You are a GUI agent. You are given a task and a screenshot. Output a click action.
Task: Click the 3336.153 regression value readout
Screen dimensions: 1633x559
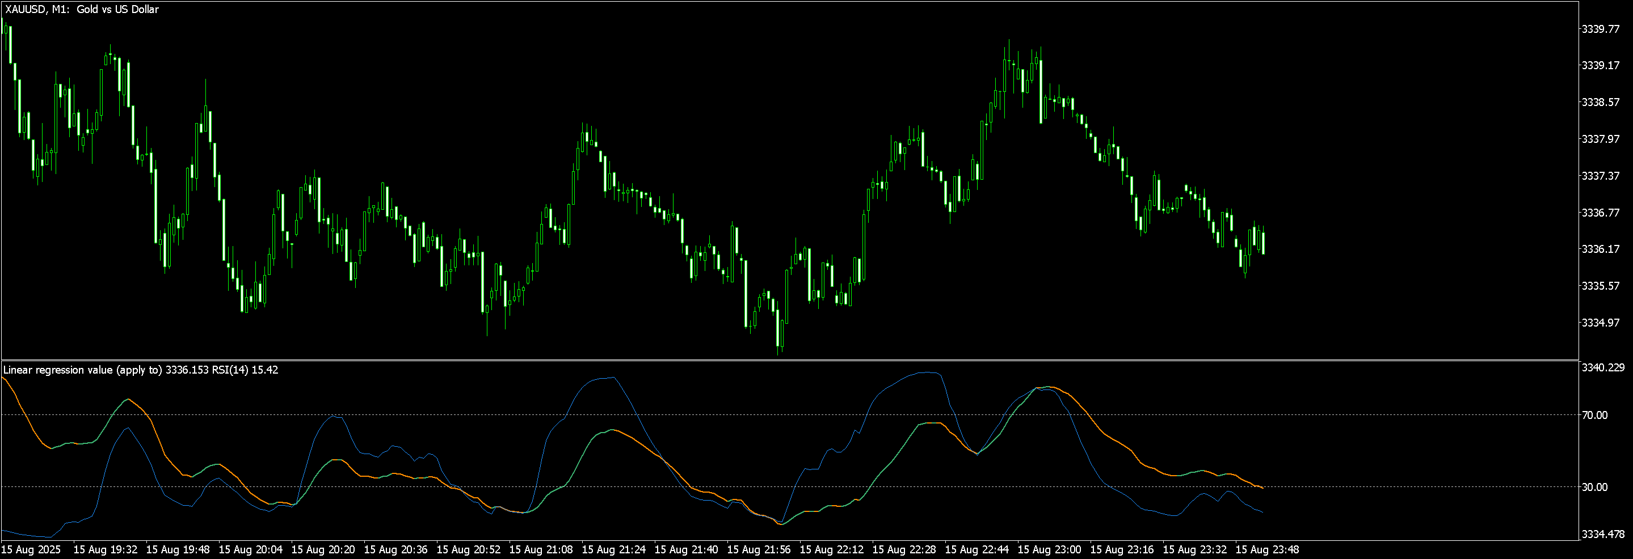(x=187, y=370)
